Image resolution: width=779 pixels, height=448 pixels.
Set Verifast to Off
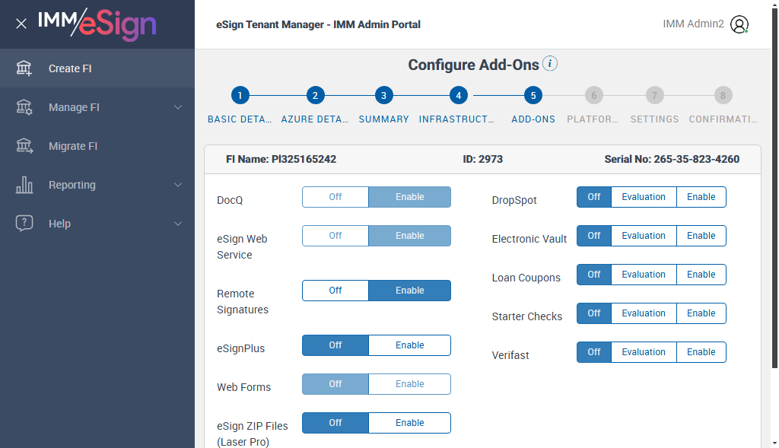coord(594,351)
